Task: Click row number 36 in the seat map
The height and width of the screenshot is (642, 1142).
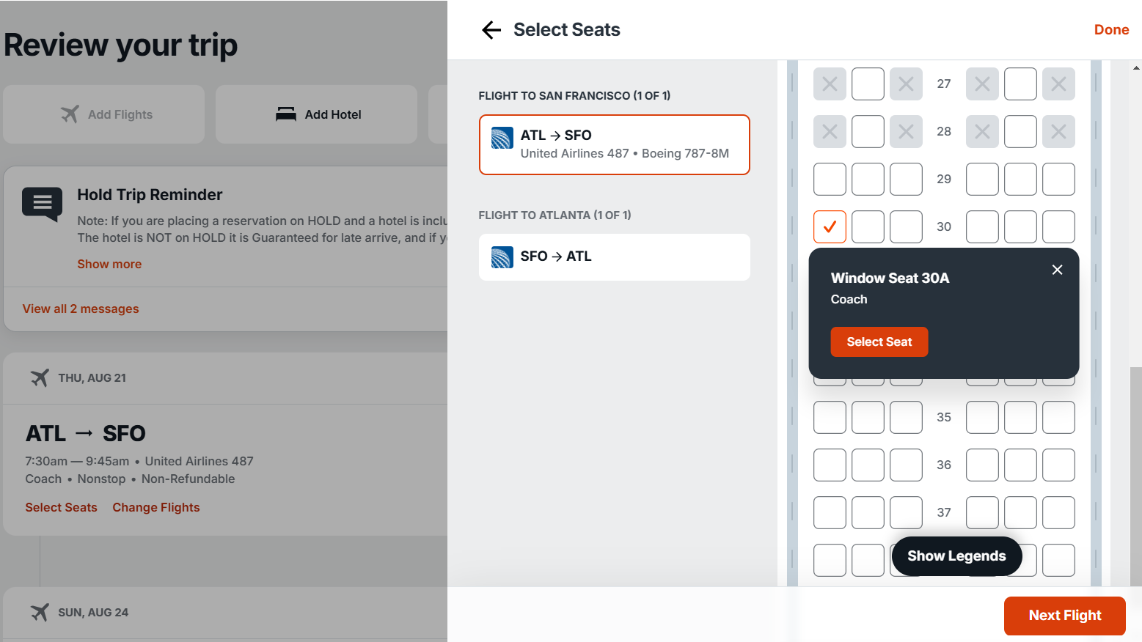Action: tap(944, 465)
